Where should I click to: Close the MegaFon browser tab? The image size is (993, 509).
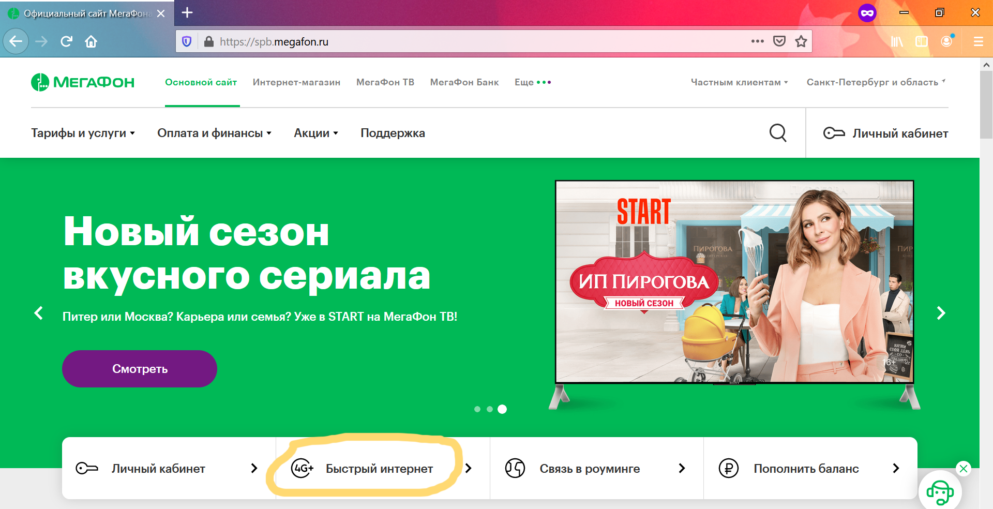click(161, 13)
